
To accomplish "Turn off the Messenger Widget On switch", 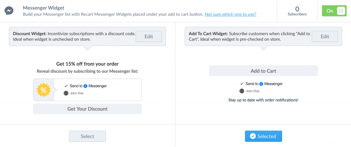I will tap(334, 11).
